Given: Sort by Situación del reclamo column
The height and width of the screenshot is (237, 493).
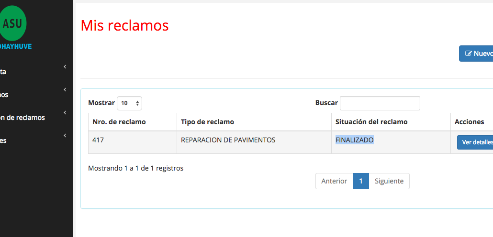Looking at the screenshot, I should coord(371,122).
